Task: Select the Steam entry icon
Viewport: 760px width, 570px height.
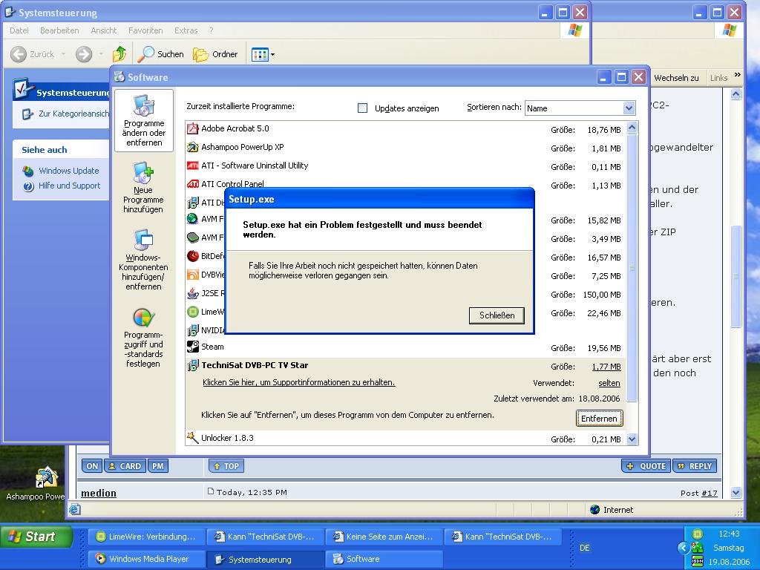Action: point(192,347)
